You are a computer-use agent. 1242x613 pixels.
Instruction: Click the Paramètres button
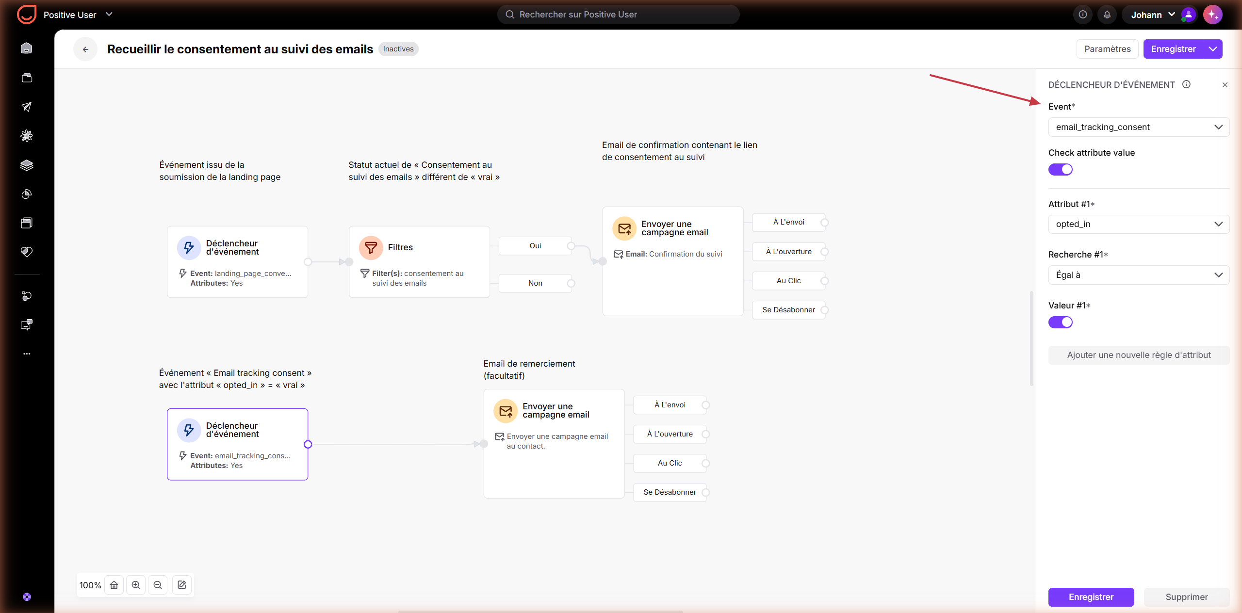point(1107,49)
